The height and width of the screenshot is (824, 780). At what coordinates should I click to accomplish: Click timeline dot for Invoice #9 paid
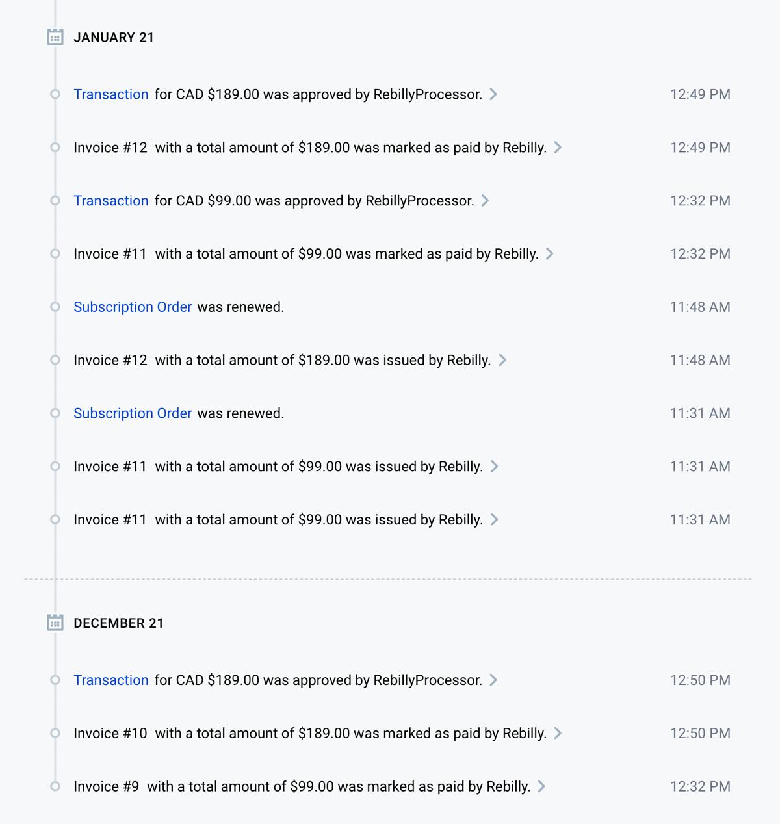(55, 786)
